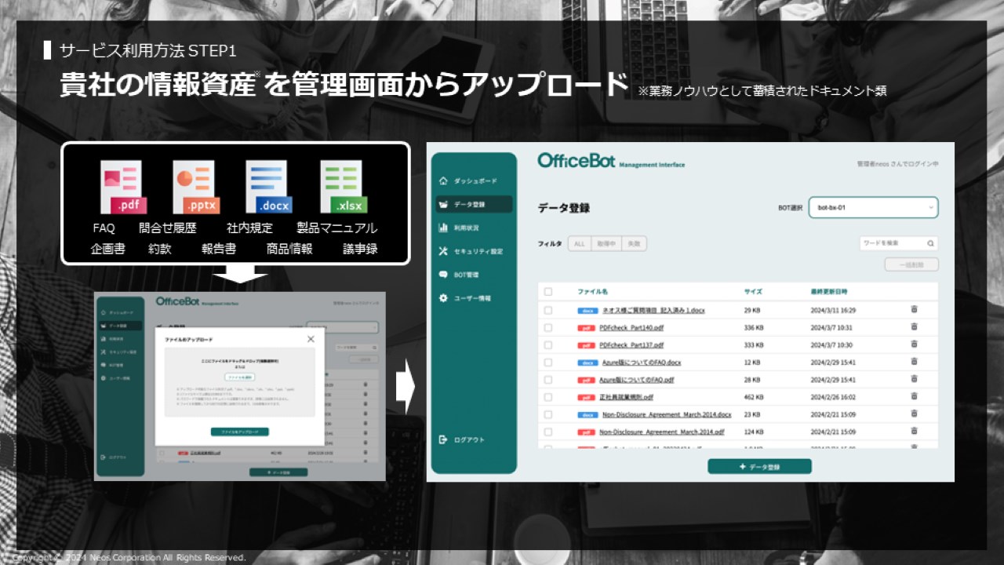Click the 管理者neos さんでログイン中 text
This screenshot has height=565, width=1004.
point(897,164)
